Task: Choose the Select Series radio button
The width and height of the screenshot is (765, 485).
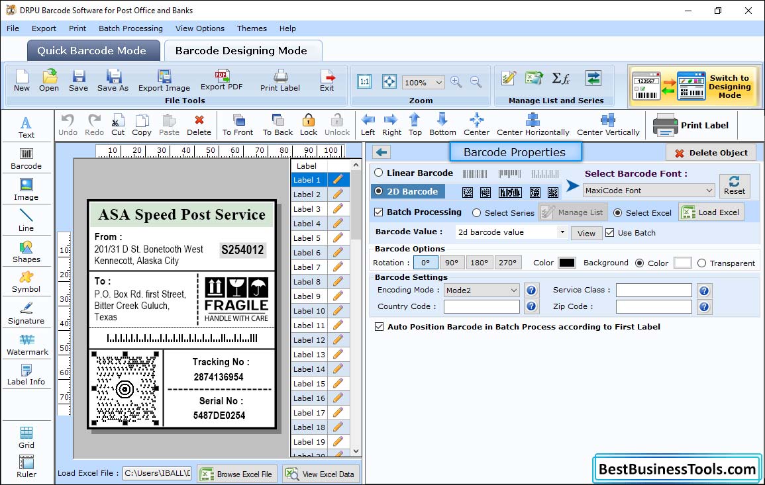Action: pyautogui.click(x=477, y=212)
